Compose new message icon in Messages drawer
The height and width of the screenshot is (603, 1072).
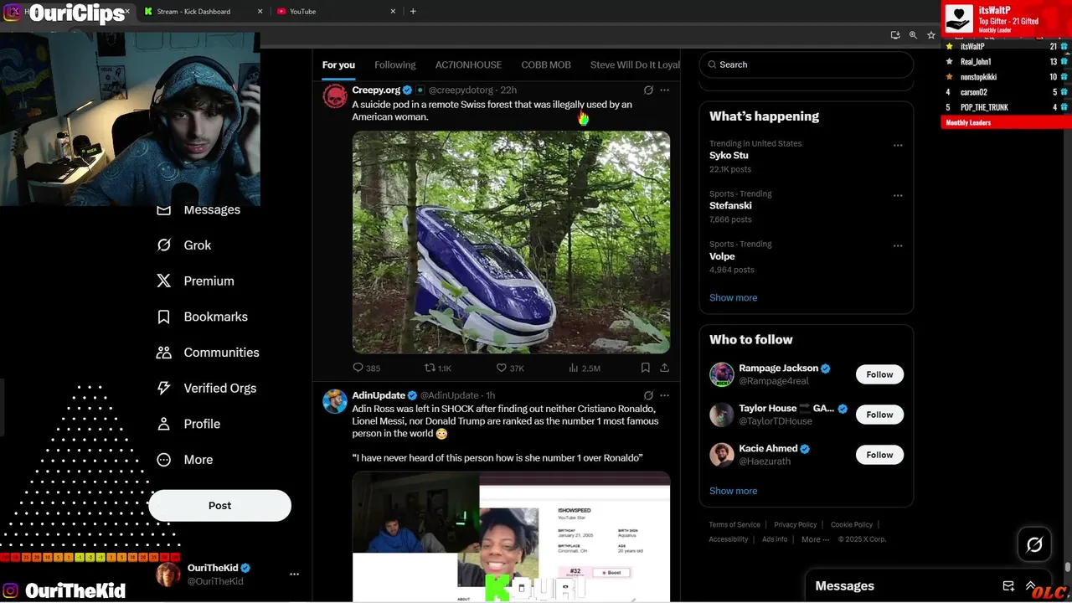1008,586
